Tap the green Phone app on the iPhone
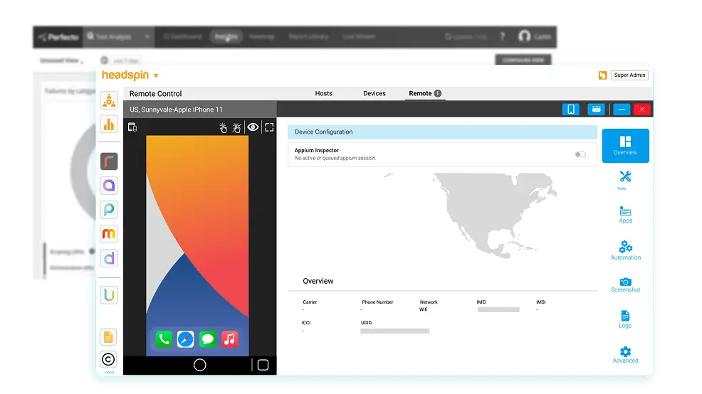The width and height of the screenshot is (702, 394). (x=164, y=339)
